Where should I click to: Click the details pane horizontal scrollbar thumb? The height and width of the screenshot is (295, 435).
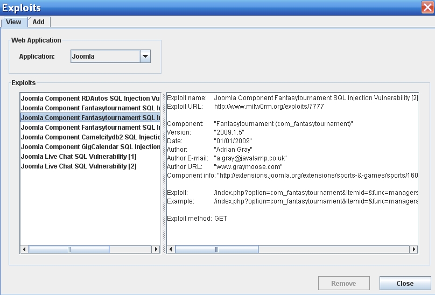point(216,249)
